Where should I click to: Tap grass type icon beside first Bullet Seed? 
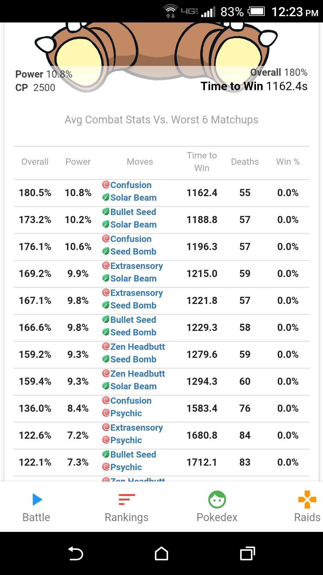106,211
